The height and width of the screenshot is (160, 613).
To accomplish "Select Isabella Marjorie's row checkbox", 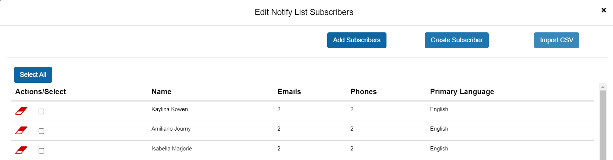I will pyautogui.click(x=41, y=151).
